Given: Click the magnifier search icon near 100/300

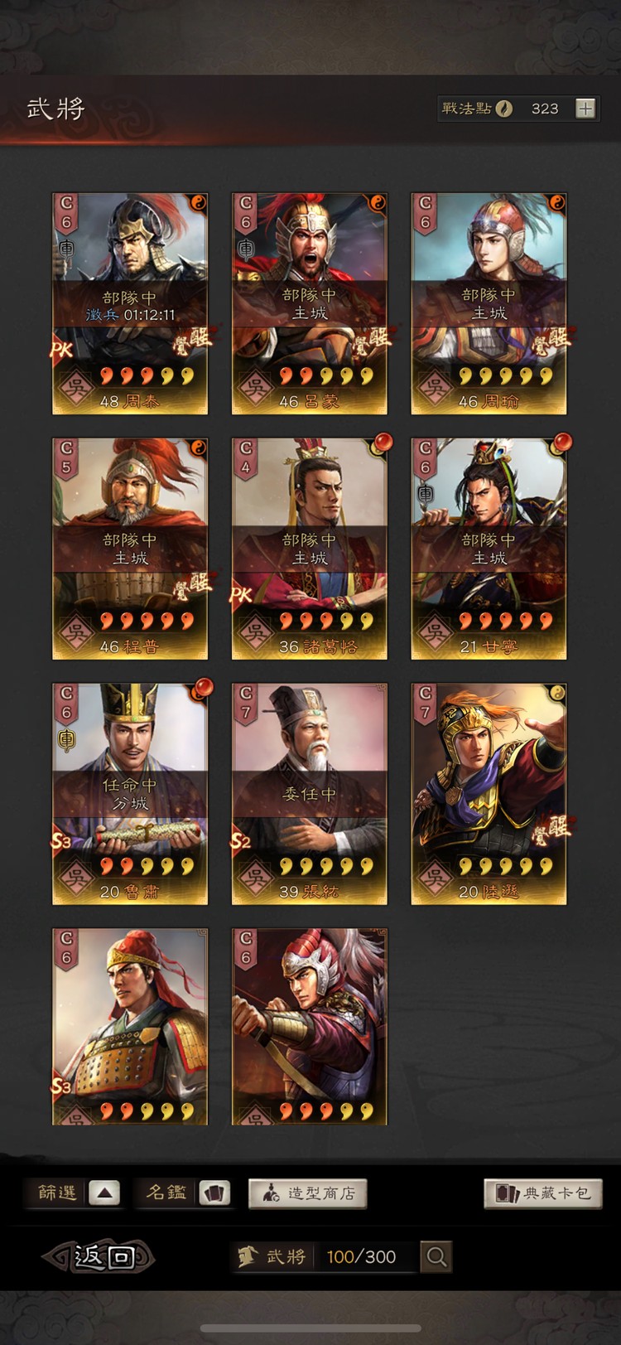Looking at the screenshot, I should (436, 1256).
